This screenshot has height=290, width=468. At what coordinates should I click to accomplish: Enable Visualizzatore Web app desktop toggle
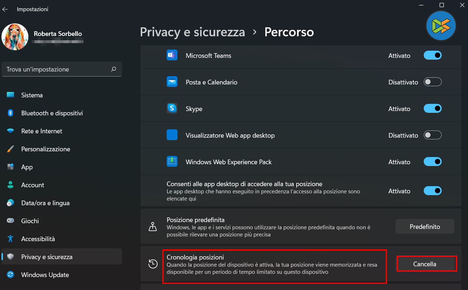tap(432, 135)
